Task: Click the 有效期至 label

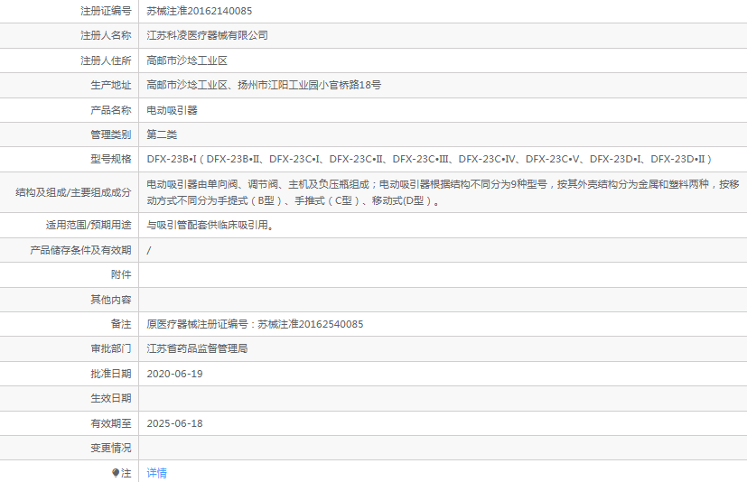Action: pos(111,423)
